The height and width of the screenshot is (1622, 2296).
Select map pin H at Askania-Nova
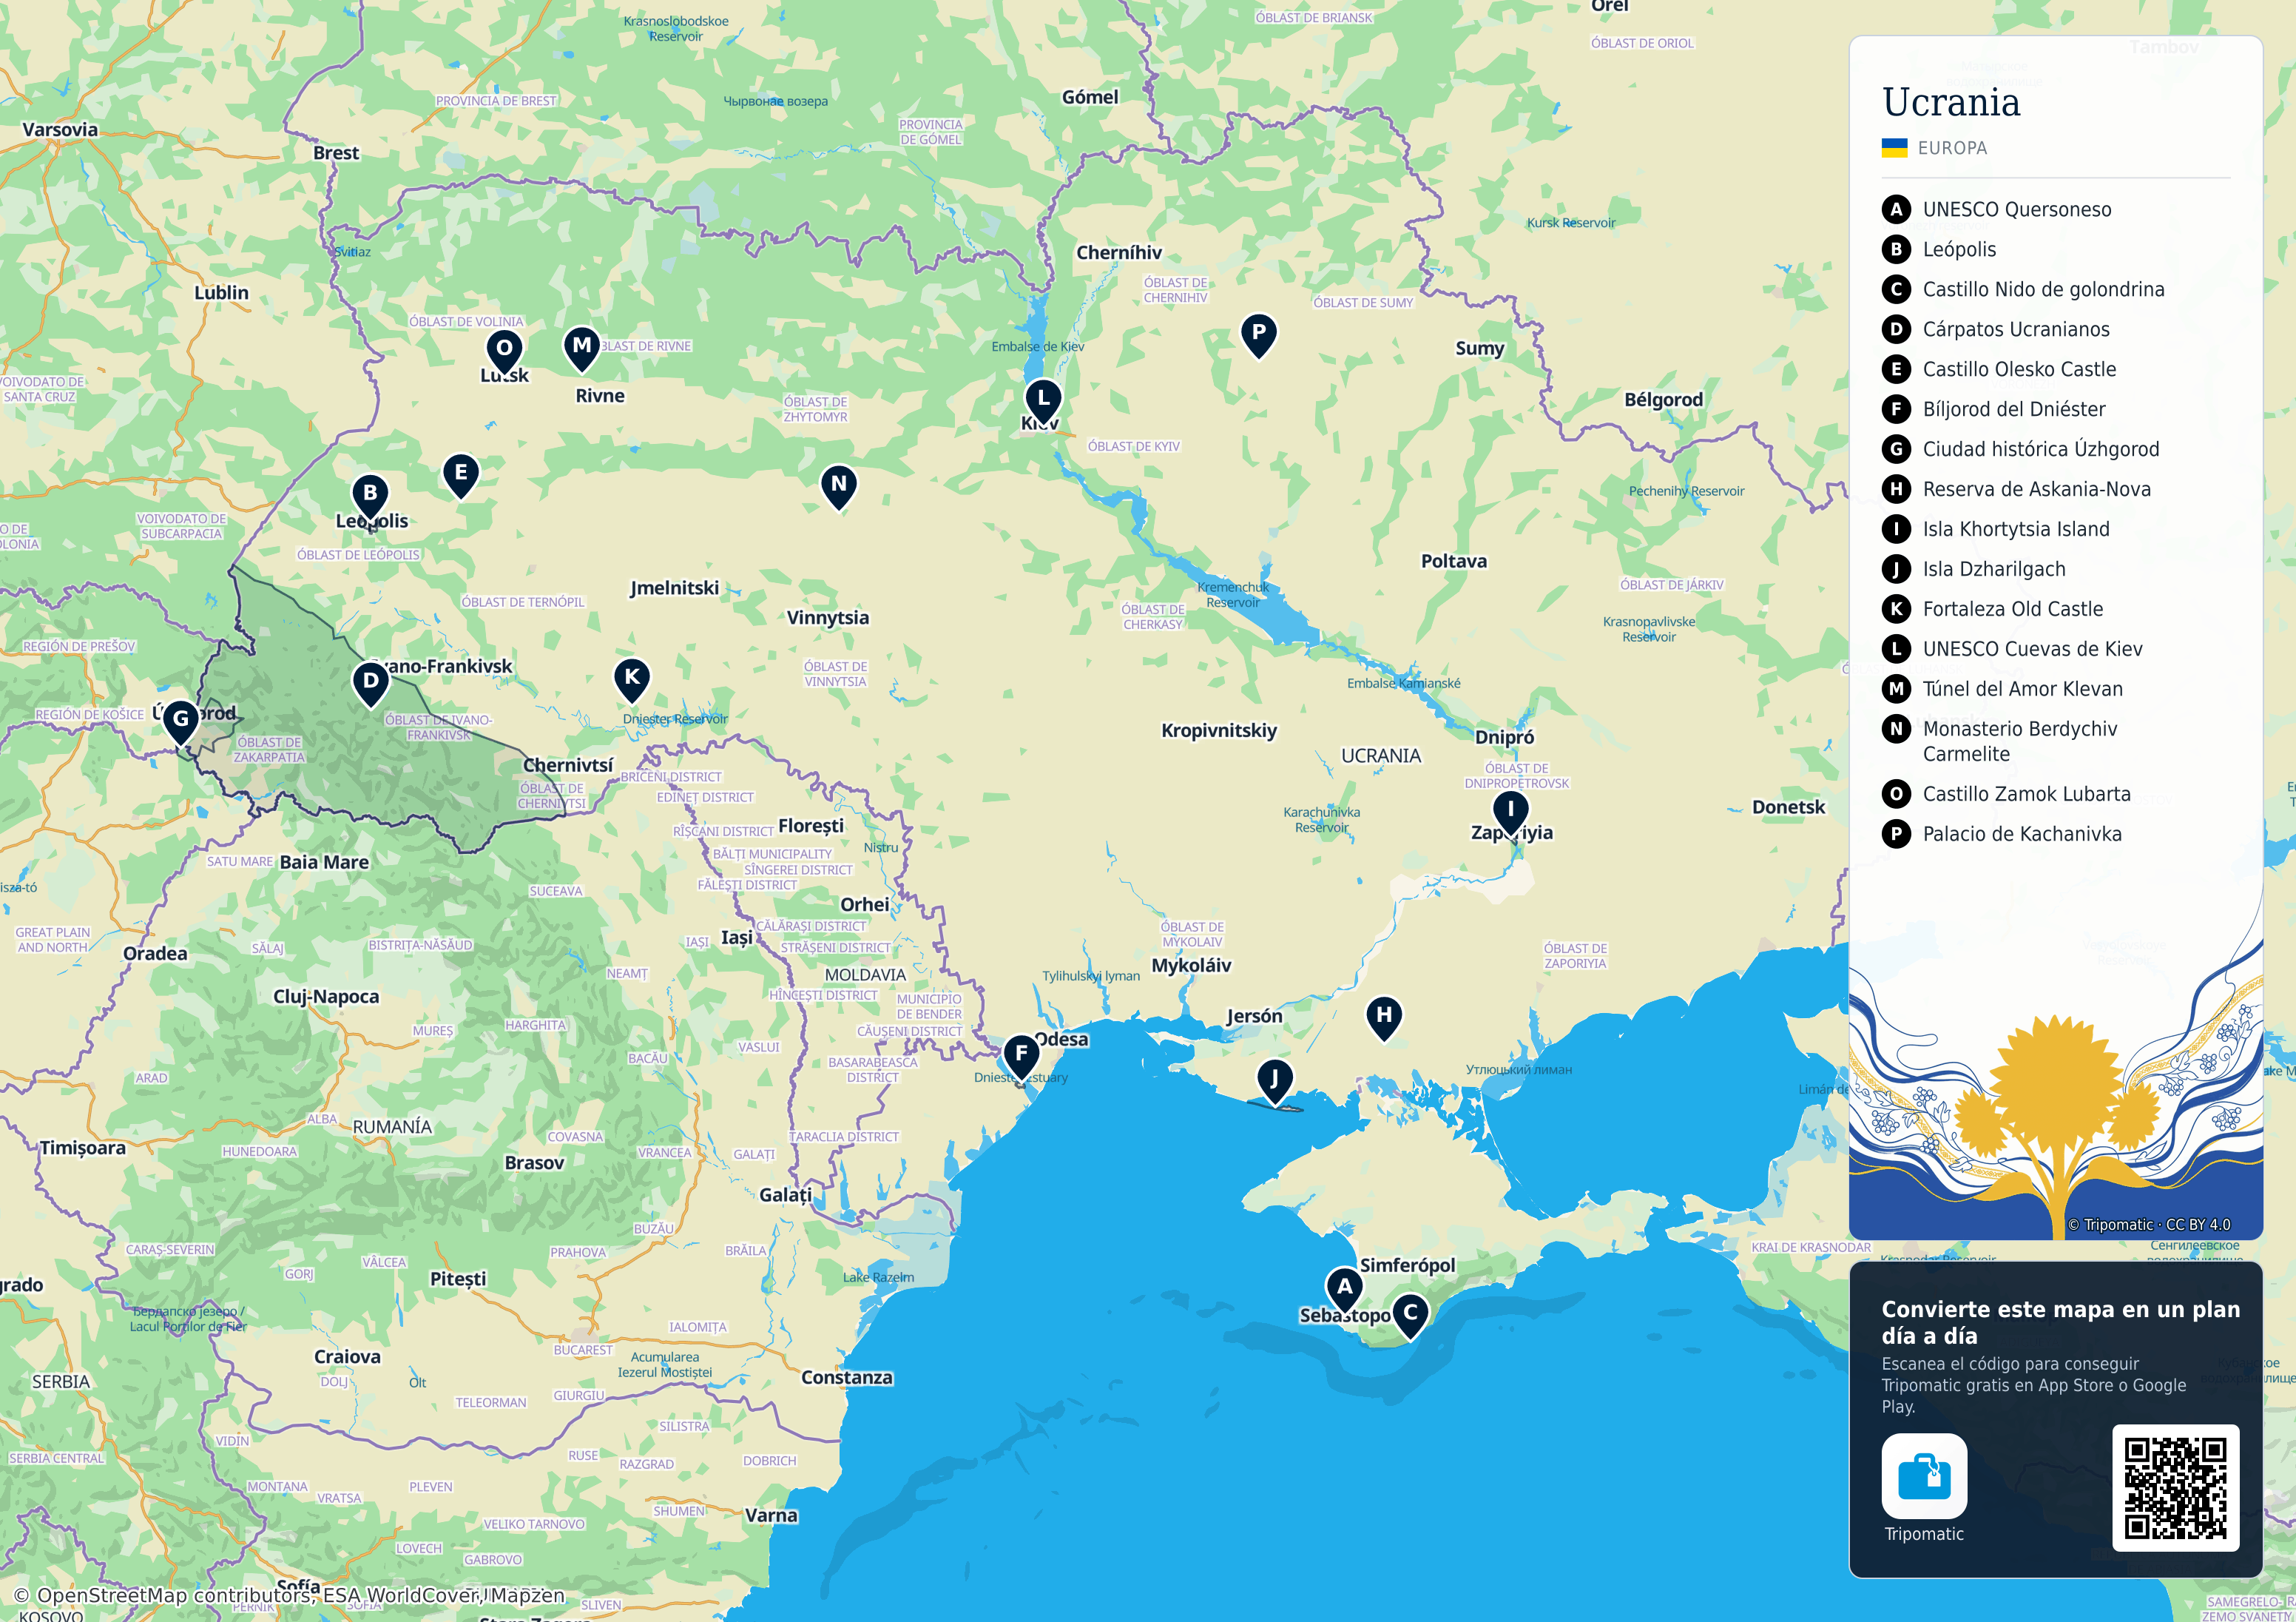point(1384,1019)
